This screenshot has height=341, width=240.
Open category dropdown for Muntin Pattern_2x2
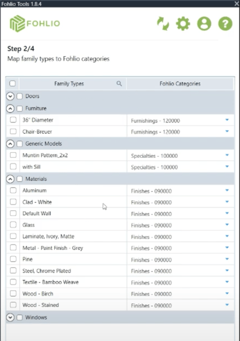227,155
